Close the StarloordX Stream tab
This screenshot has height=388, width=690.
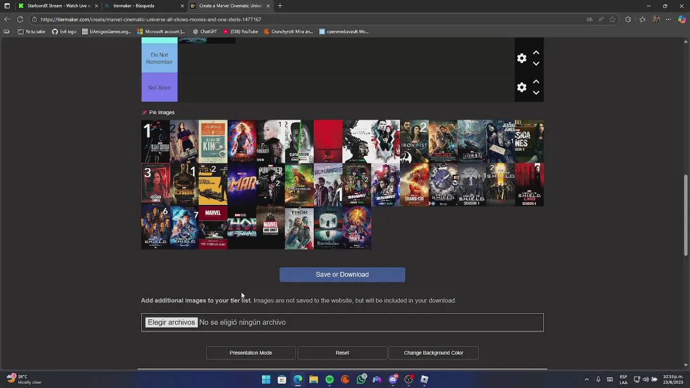tap(96, 6)
